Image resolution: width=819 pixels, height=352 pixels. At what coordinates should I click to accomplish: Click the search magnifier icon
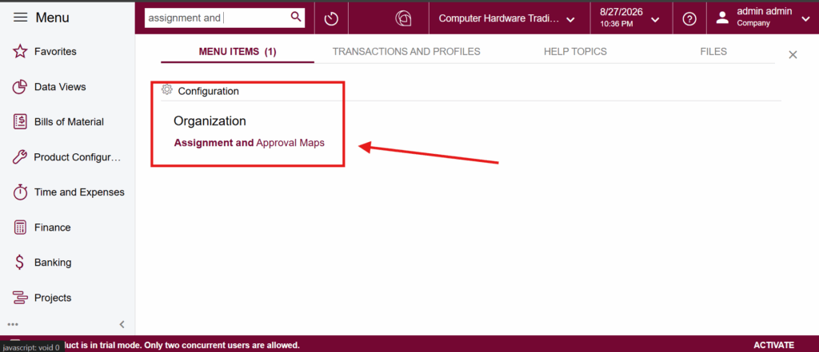tap(296, 18)
